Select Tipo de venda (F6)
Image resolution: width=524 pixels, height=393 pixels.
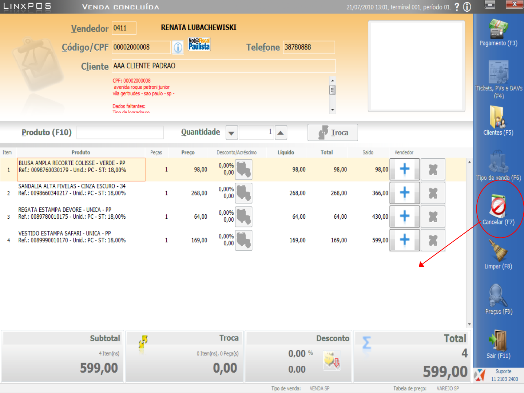coord(499,166)
